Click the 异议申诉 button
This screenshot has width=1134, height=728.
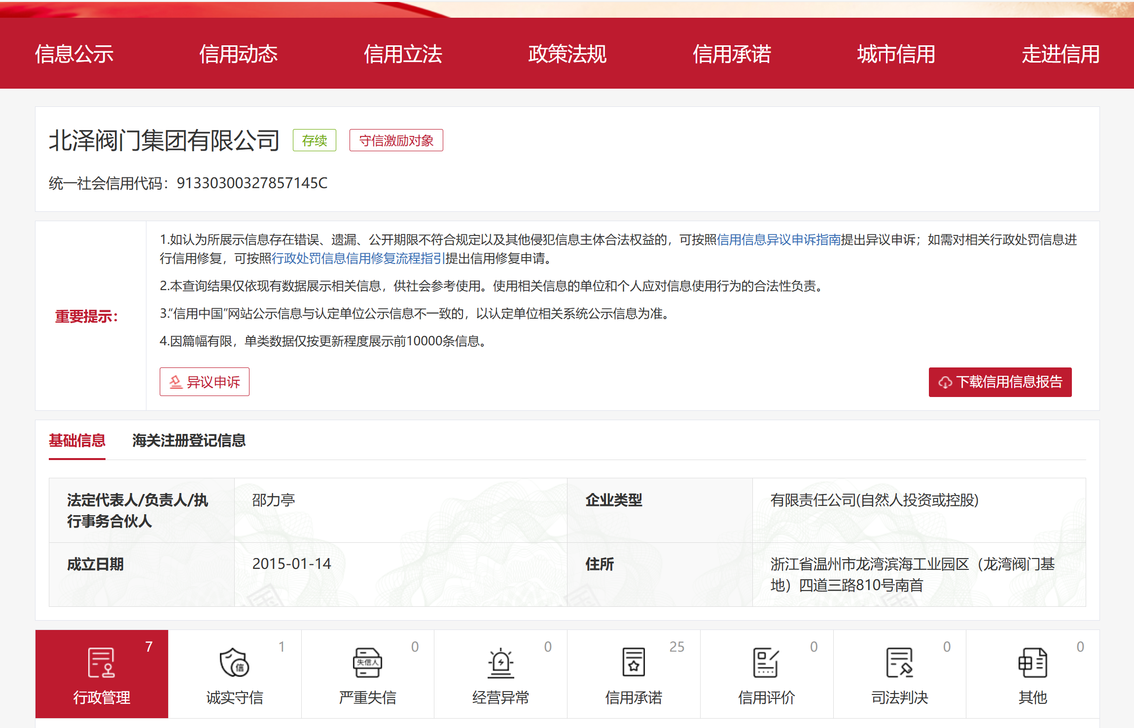205,382
